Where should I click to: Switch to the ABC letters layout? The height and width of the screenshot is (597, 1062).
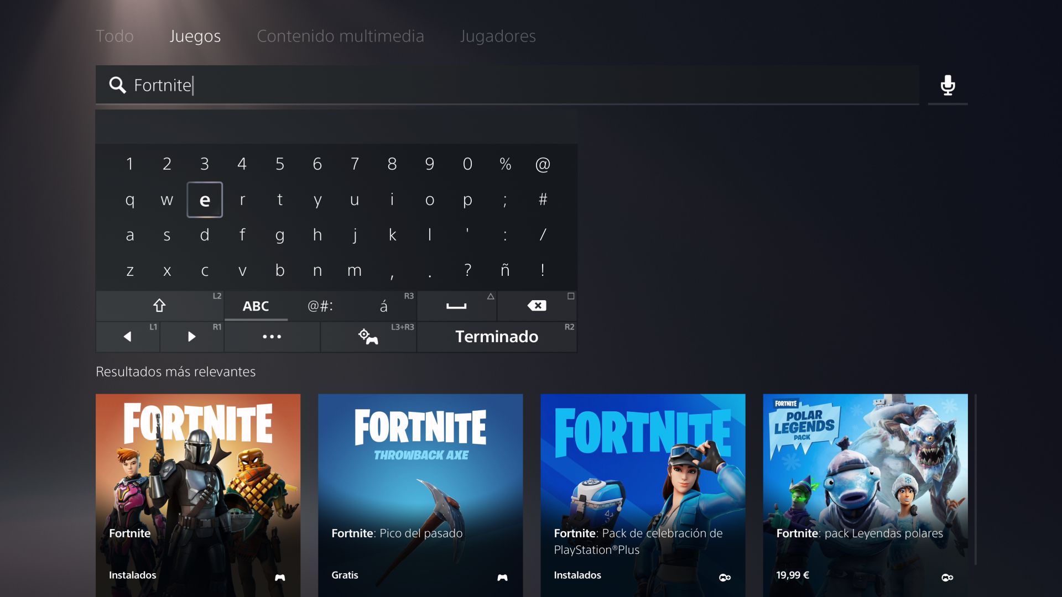(256, 306)
